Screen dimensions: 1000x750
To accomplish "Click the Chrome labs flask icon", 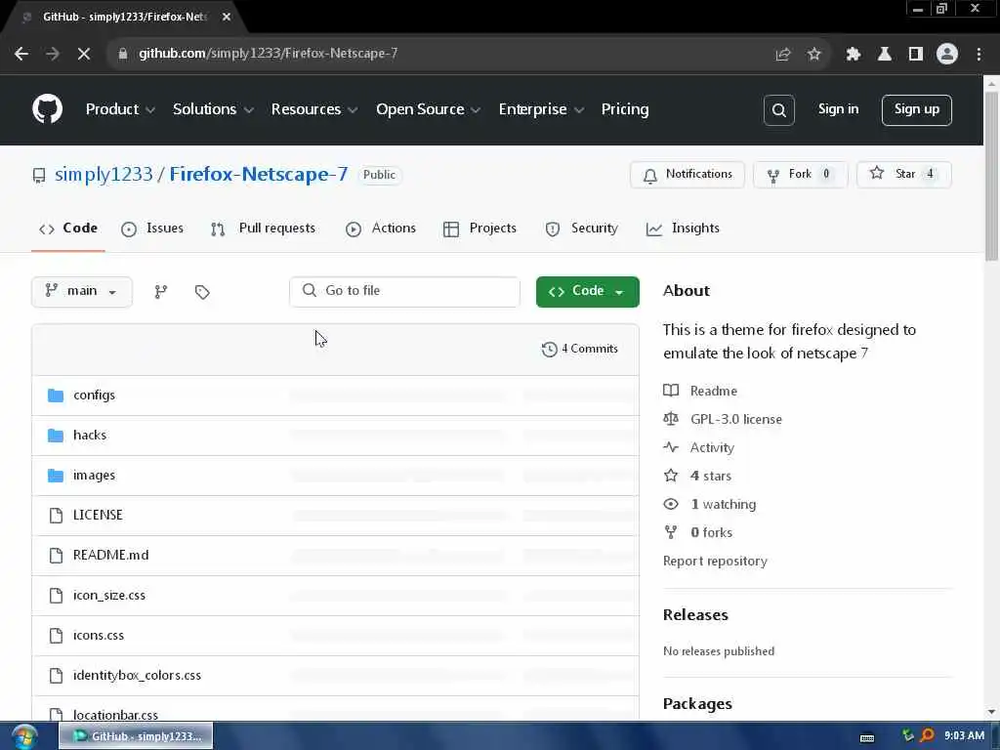I will (884, 55).
